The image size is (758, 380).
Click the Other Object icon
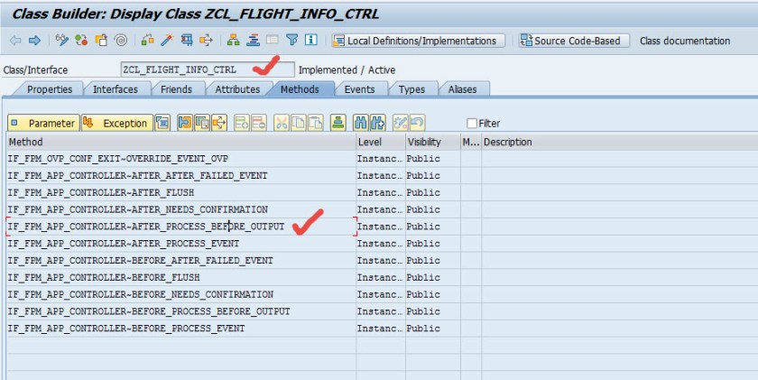(x=101, y=41)
